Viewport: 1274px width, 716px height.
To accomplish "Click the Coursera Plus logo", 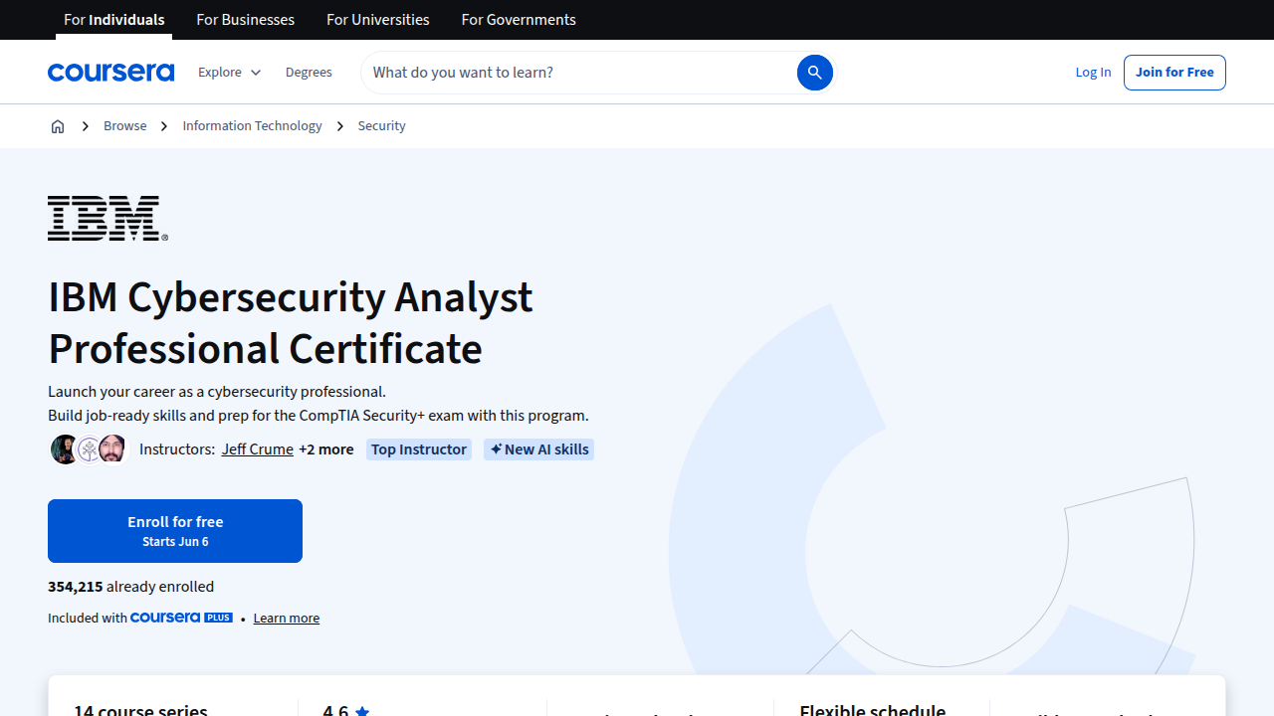I will [181, 618].
